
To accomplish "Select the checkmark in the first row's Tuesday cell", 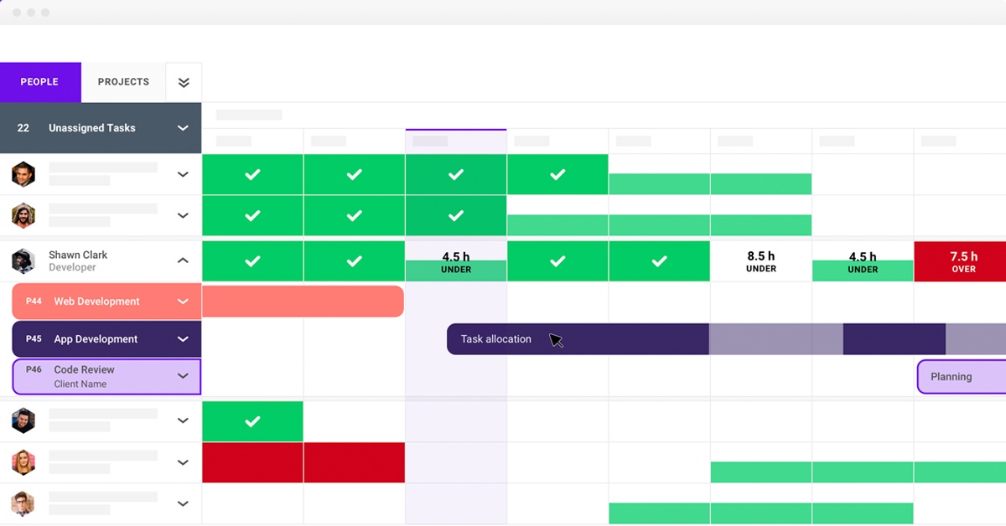I will pos(354,174).
